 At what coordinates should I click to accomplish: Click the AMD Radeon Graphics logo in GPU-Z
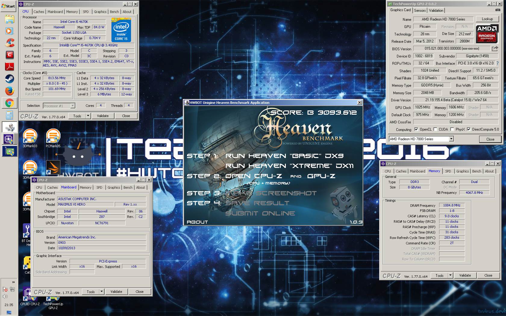(487, 33)
